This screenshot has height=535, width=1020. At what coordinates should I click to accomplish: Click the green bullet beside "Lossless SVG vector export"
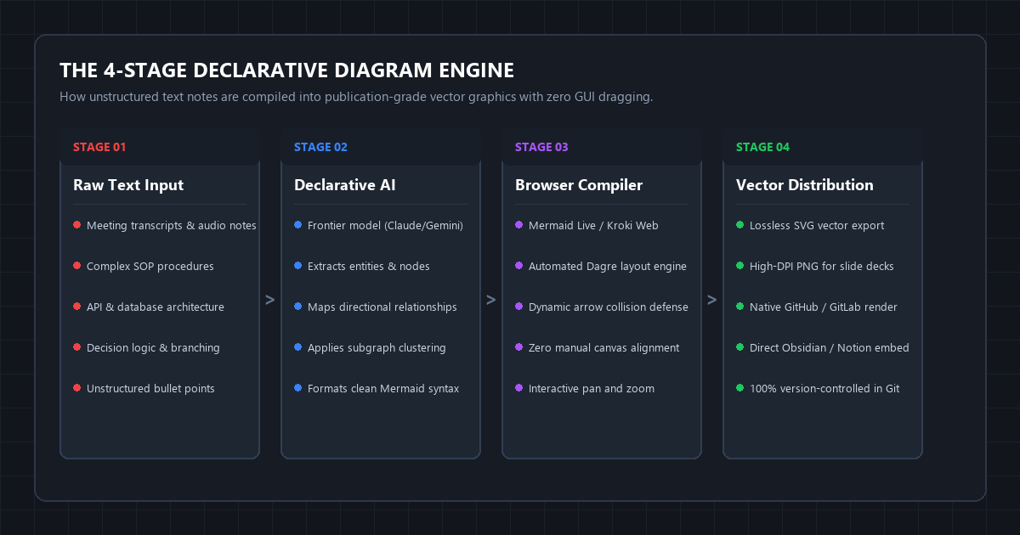tap(739, 225)
